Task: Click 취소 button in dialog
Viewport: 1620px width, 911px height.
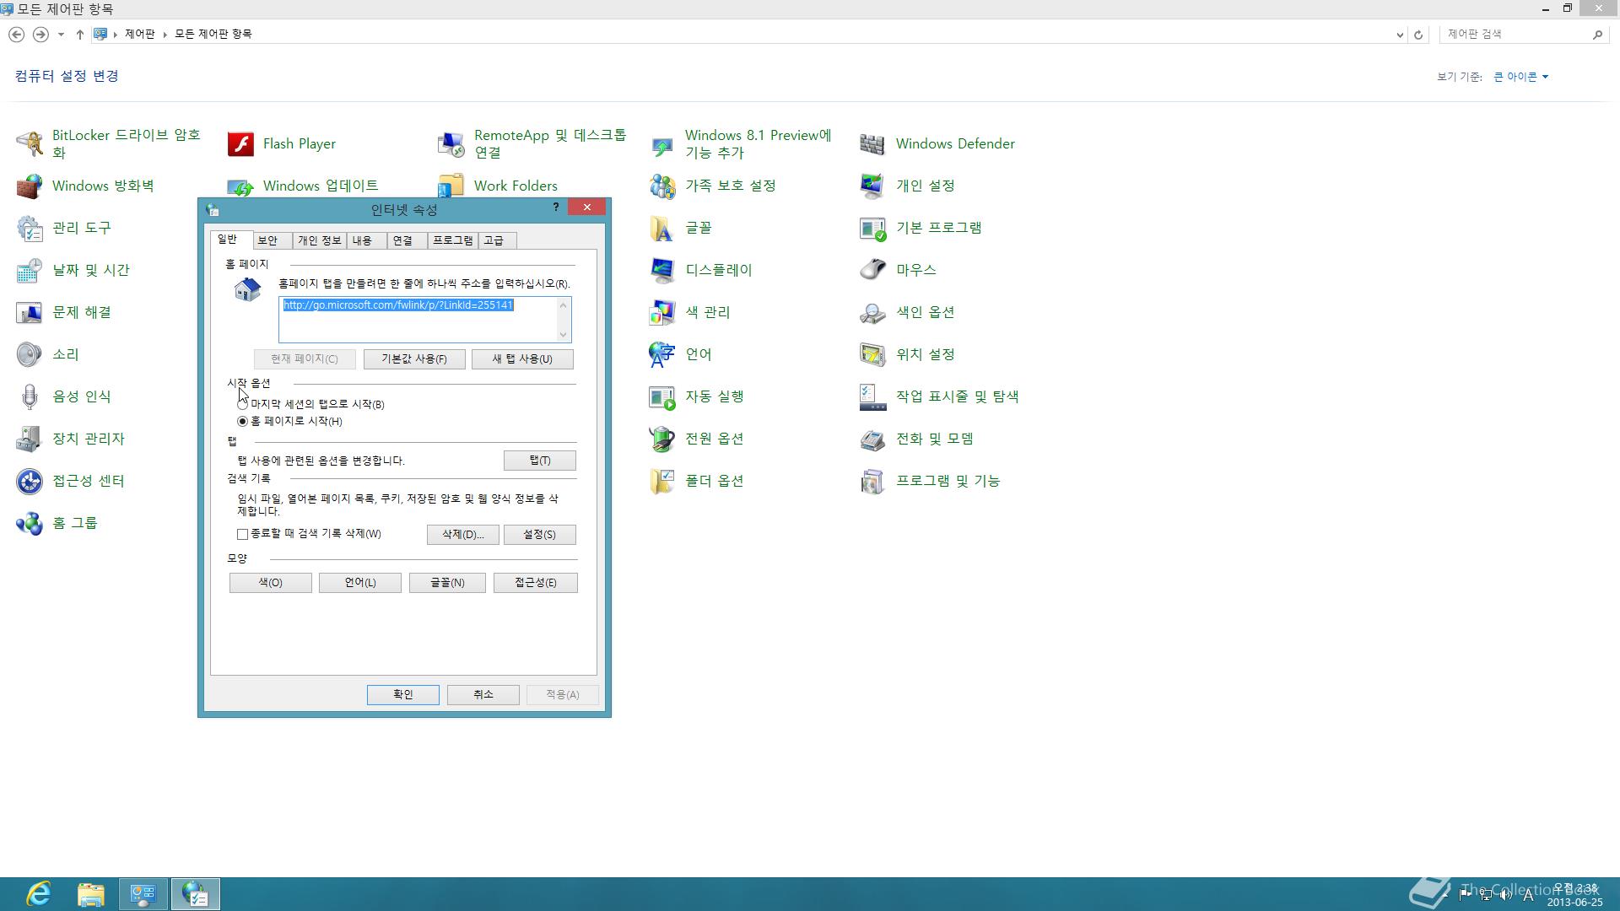Action: [x=483, y=694]
